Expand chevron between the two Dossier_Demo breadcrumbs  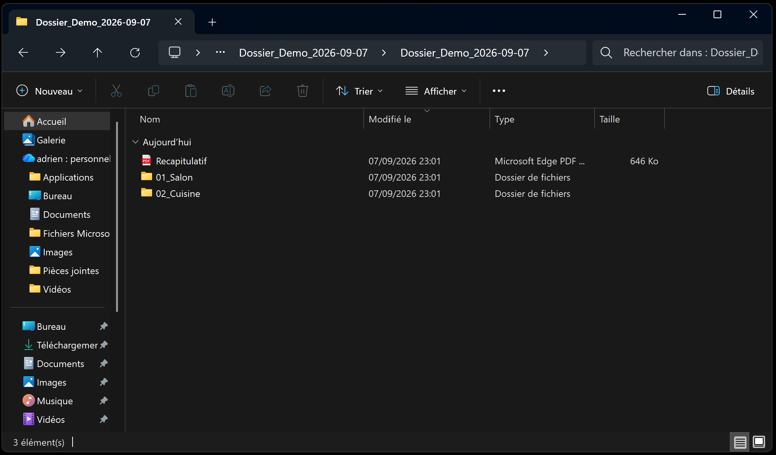[384, 53]
